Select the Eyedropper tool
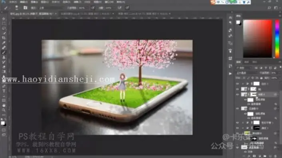This screenshot has width=282, height=158. pos(4,43)
